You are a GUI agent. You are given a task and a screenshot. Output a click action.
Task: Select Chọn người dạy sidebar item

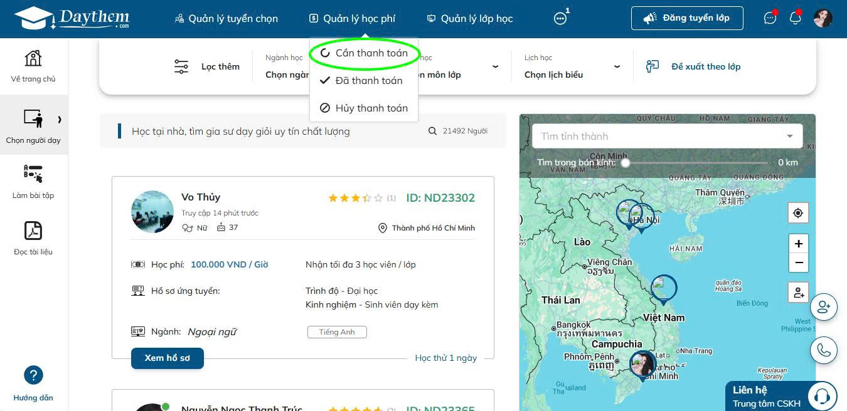[33, 125]
